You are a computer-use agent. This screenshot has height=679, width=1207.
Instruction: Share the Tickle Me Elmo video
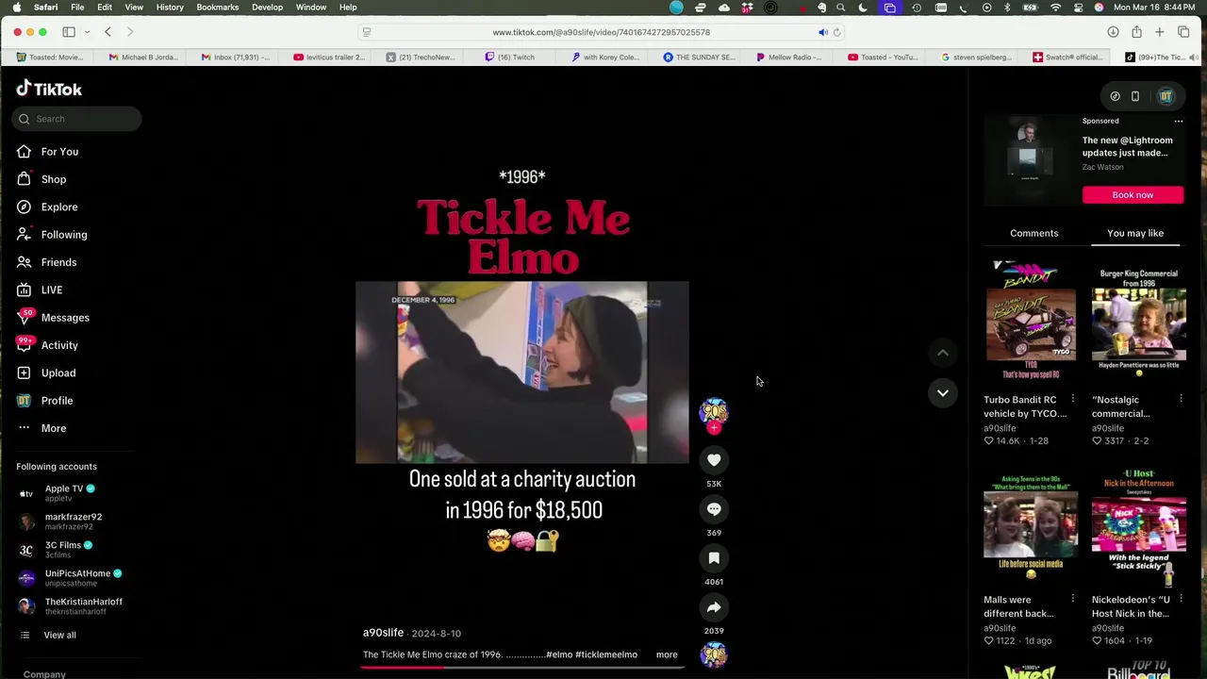pos(714,607)
